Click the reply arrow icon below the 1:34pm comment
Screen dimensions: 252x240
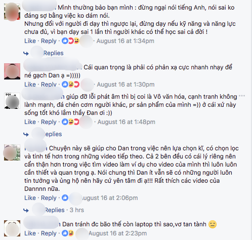click(26, 53)
